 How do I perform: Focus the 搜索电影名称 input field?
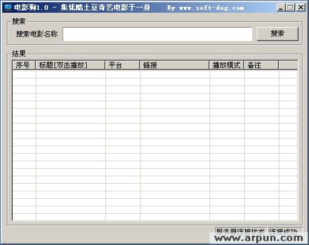[157, 34]
